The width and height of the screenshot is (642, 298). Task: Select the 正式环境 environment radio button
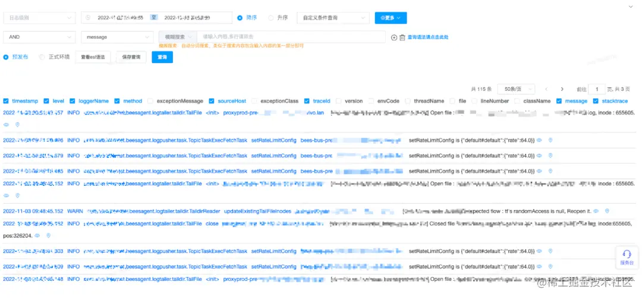pos(42,57)
